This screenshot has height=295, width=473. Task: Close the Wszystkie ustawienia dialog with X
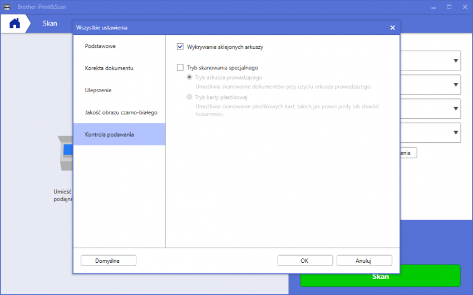392,27
